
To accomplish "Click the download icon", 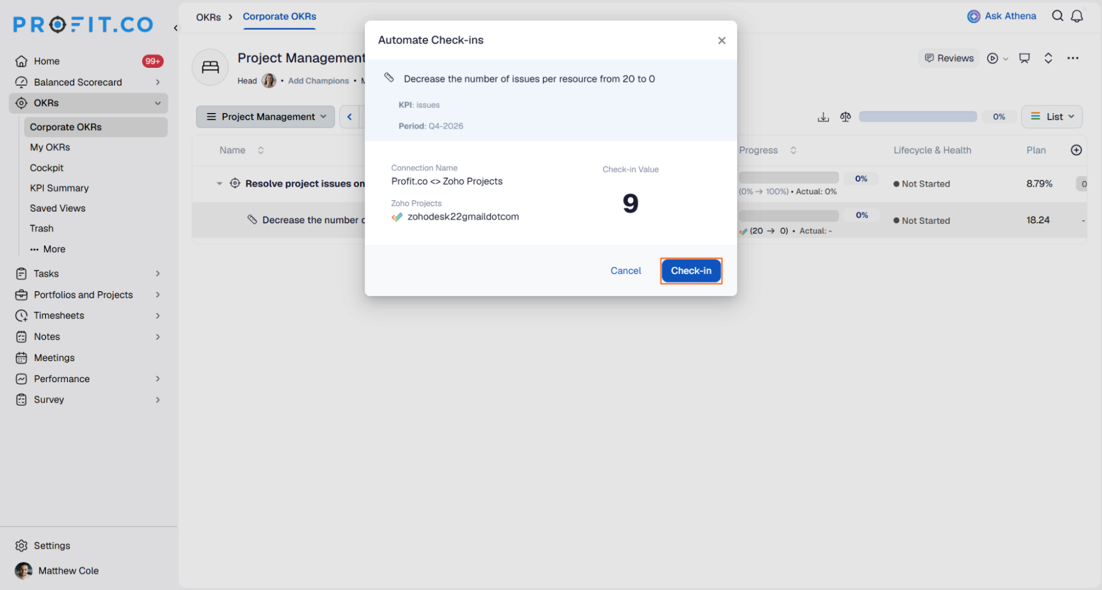I will coord(823,117).
